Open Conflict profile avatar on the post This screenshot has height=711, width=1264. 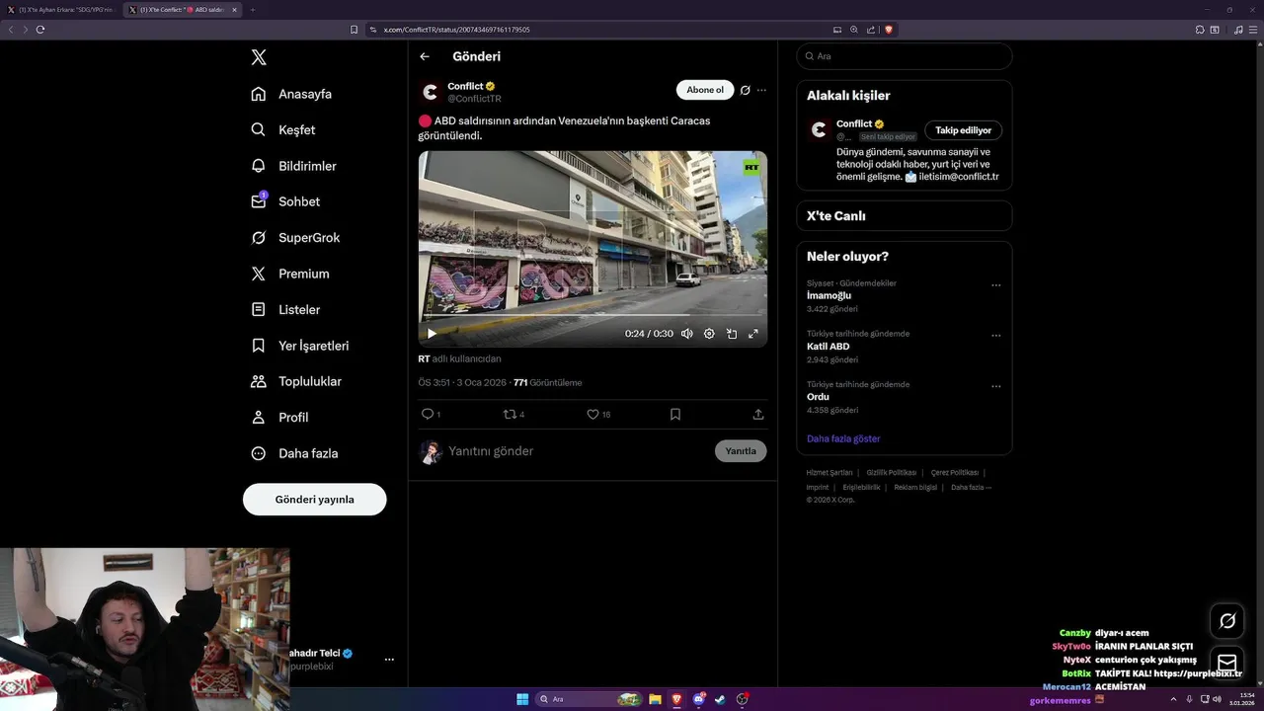(x=430, y=92)
